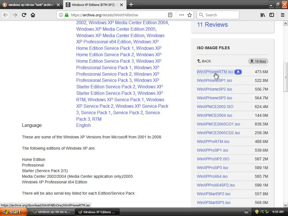Screen dimensions: 288x216
Task: Open Windows XP Service Pack 1 topic link
Action: 116,100
